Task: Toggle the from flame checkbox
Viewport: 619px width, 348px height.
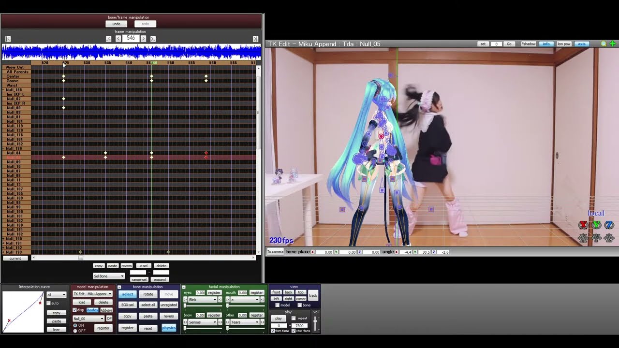Action: tap(273, 331)
